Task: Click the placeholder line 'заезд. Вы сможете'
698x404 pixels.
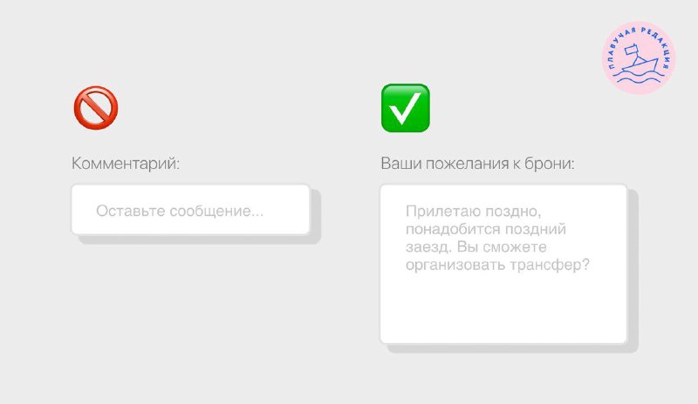Action: coord(476,246)
